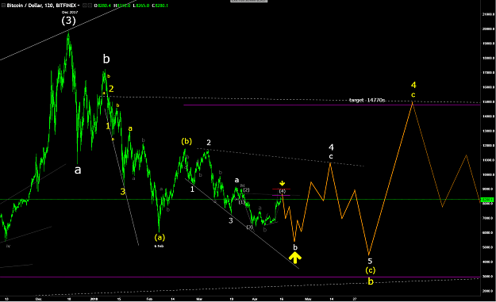Click the Apr label on the time axis
Viewport: 496px width, 302px height.
click(x=255, y=299)
